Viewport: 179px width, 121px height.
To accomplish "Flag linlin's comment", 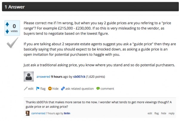I will [157, 114].
